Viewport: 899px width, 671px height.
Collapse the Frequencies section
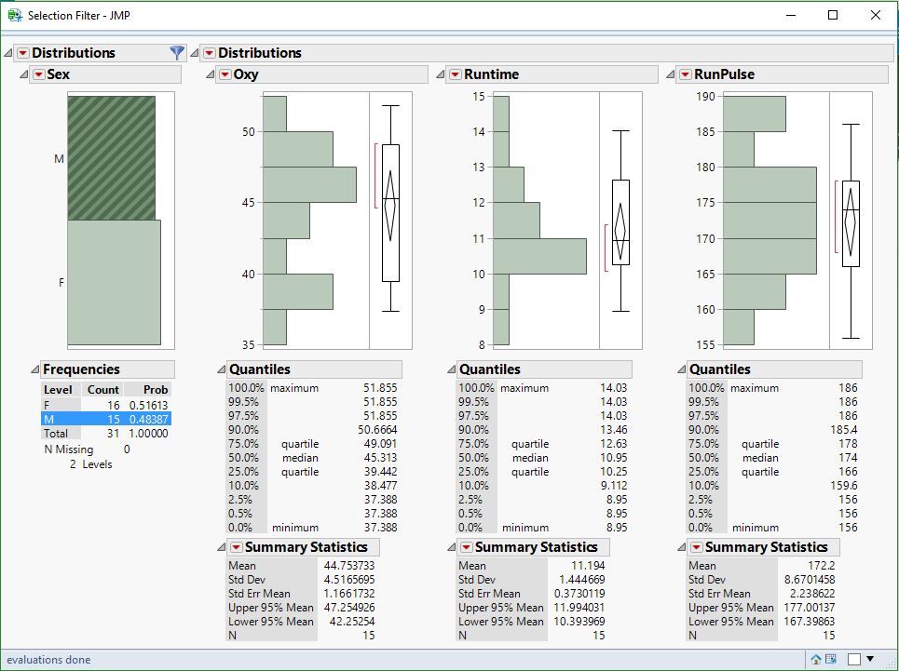35,369
